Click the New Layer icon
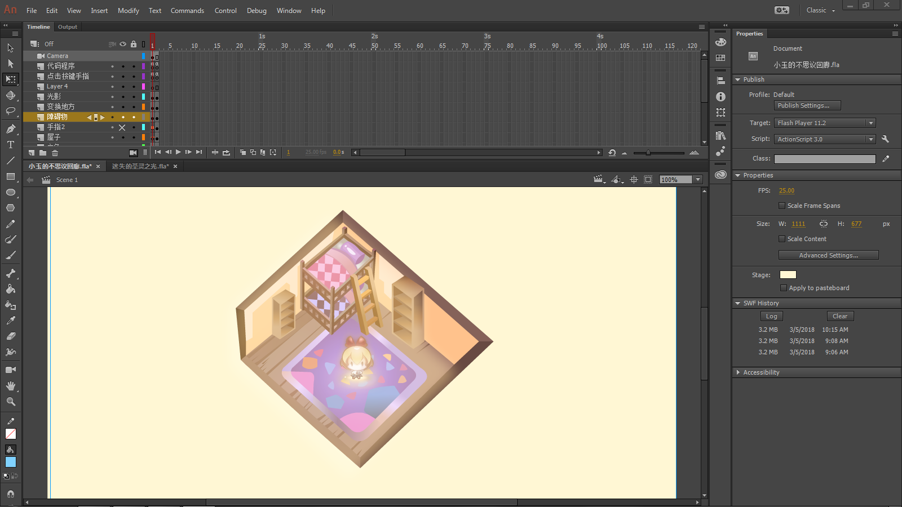 (32, 153)
